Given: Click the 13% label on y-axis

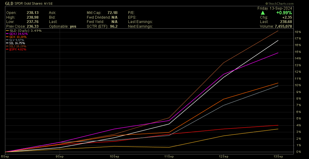Looking at the screenshot, I should click(x=298, y=65).
